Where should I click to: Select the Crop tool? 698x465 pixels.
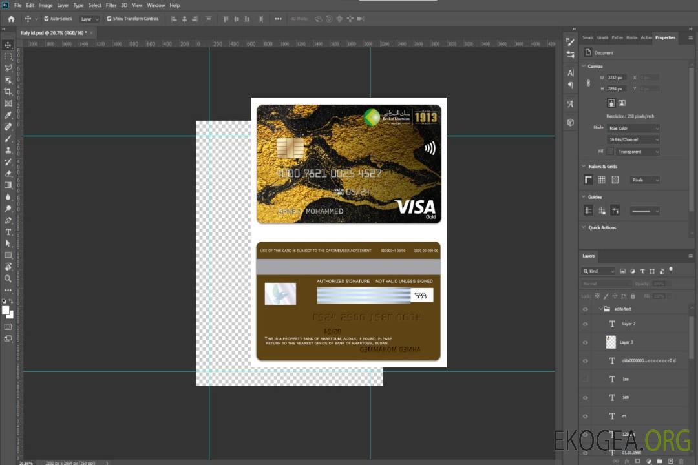point(8,92)
